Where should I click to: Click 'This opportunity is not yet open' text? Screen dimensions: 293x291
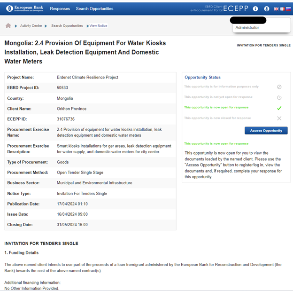pyautogui.click(x=218, y=97)
